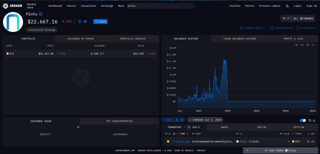Open the Market Data menu
This screenshot has height=154, width=320.
32,6
